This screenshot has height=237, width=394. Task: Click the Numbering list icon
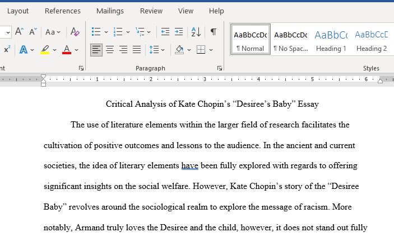click(x=118, y=32)
